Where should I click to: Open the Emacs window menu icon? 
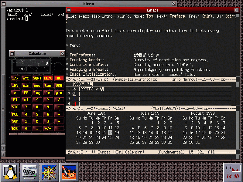coord(69,10)
